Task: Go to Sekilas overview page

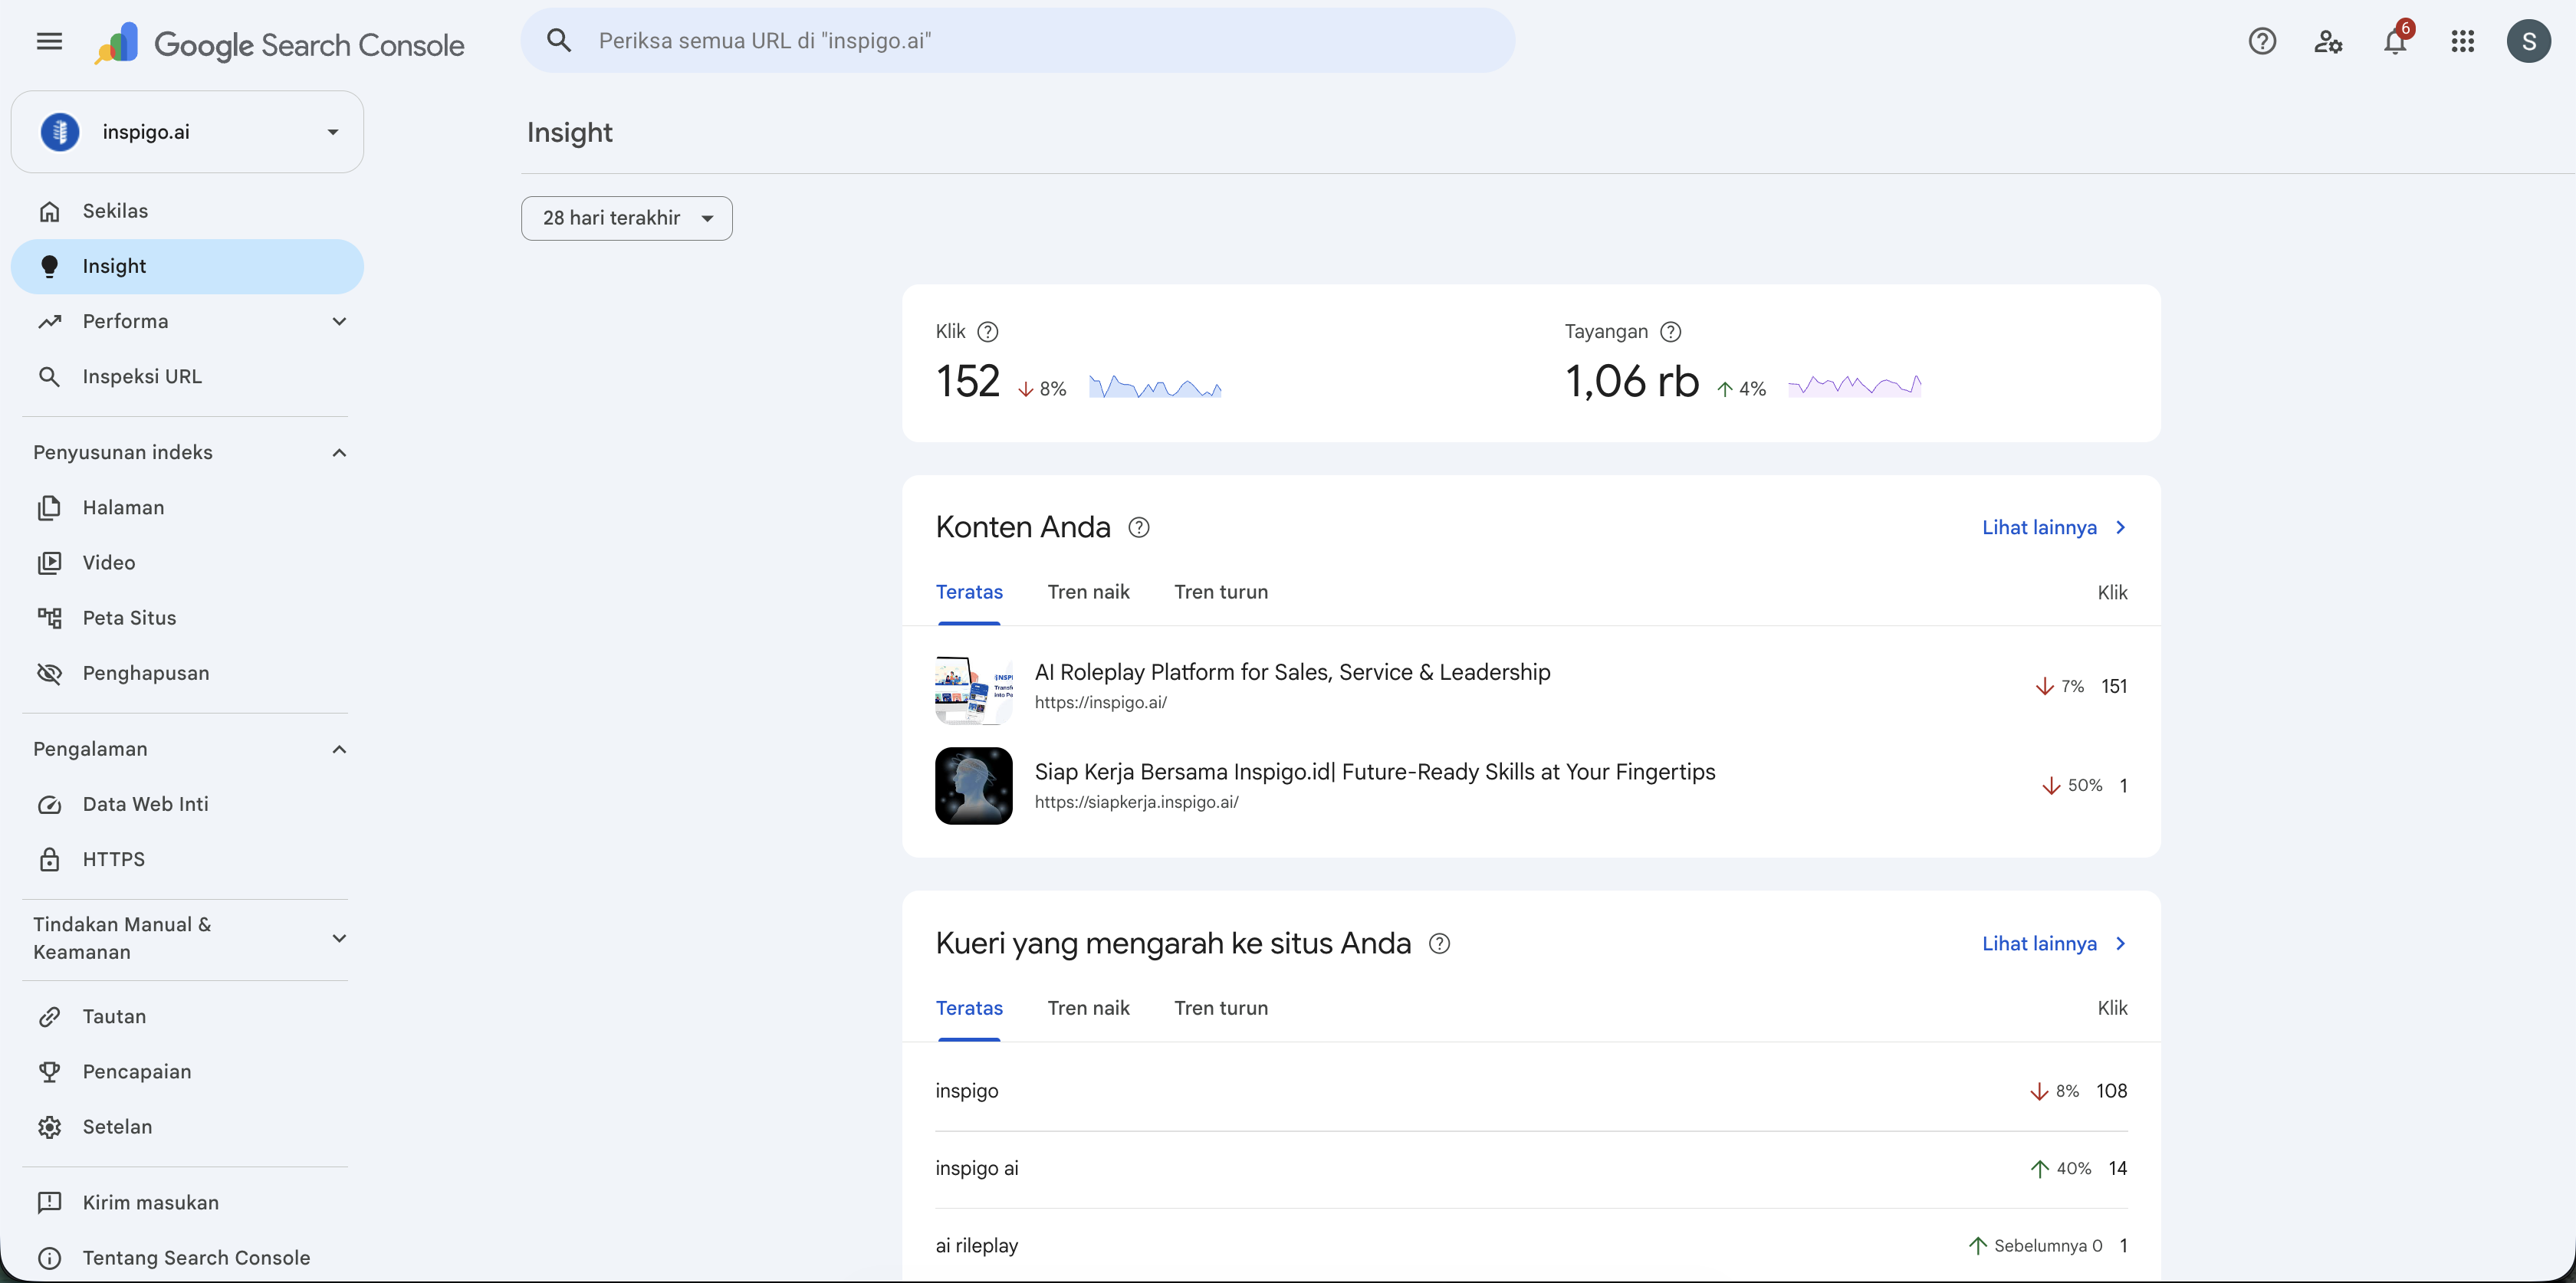Action: click(187, 211)
